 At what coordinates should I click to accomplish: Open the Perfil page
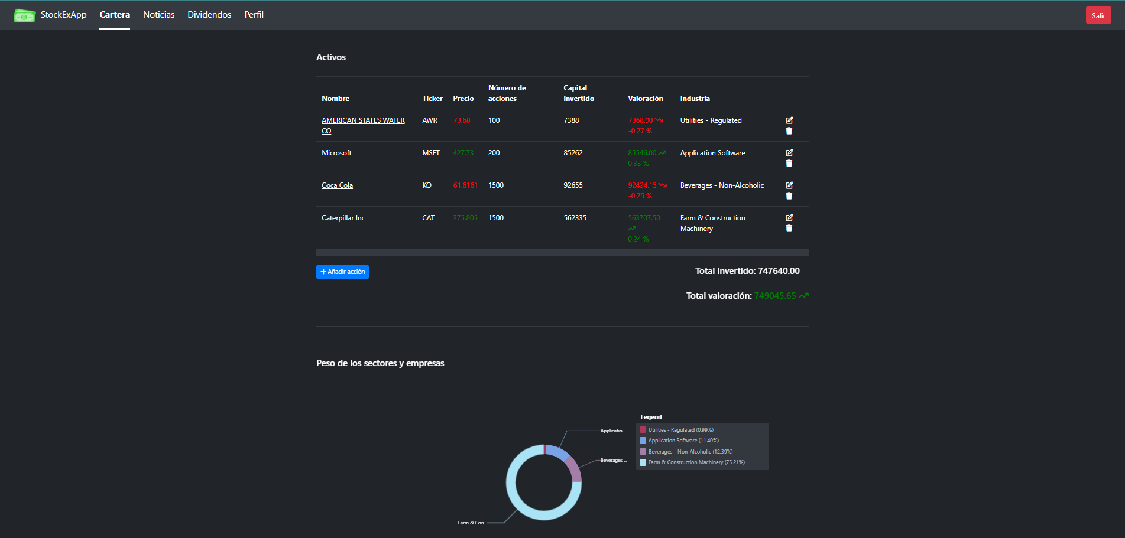254,15
